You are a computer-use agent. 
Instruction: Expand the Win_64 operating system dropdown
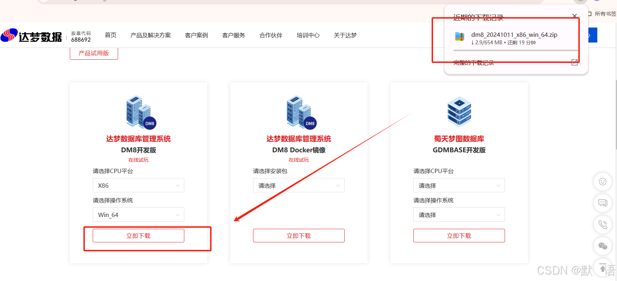click(139, 215)
